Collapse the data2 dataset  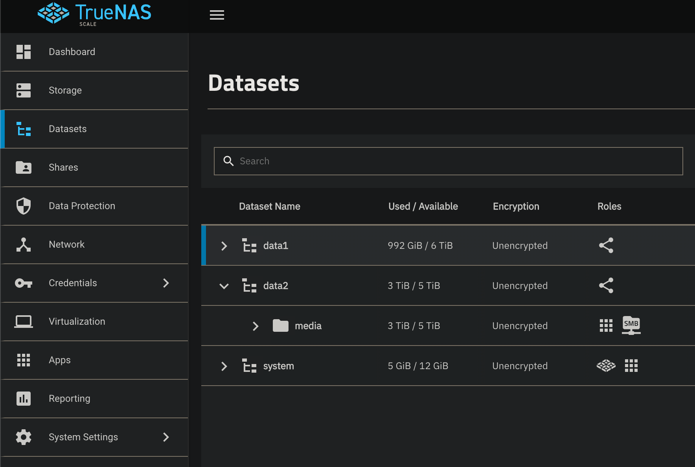[224, 286]
